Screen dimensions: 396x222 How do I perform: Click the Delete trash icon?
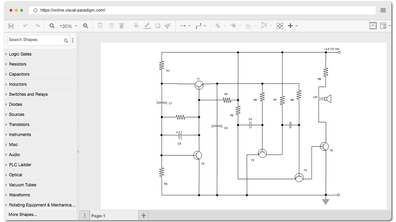(x=121, y=26)
